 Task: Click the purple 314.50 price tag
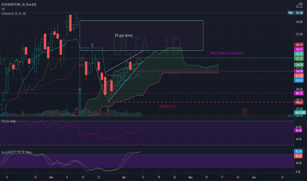[x=299, y=71]
